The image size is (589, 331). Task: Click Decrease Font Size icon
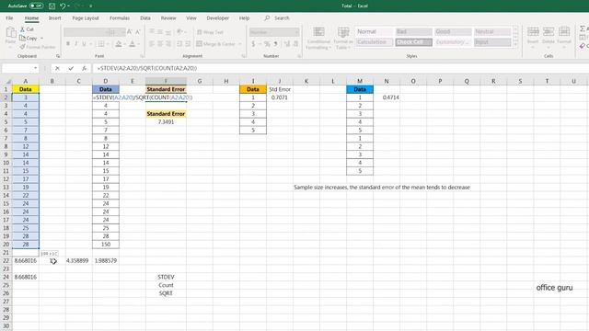137,32
